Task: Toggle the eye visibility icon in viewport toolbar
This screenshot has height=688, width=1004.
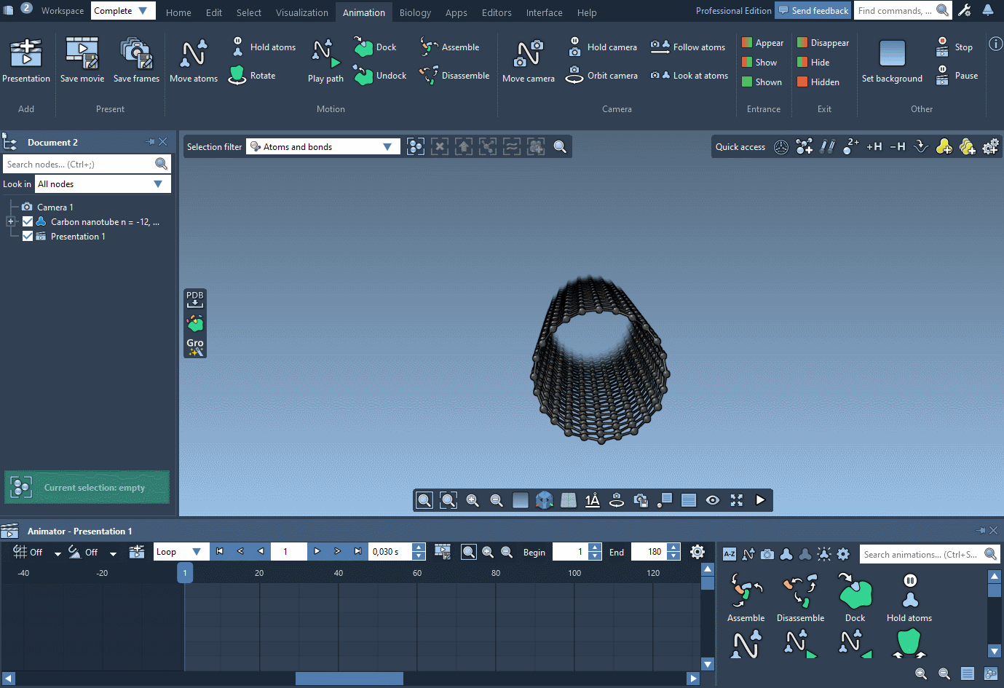Action: (x=712, y=500)
